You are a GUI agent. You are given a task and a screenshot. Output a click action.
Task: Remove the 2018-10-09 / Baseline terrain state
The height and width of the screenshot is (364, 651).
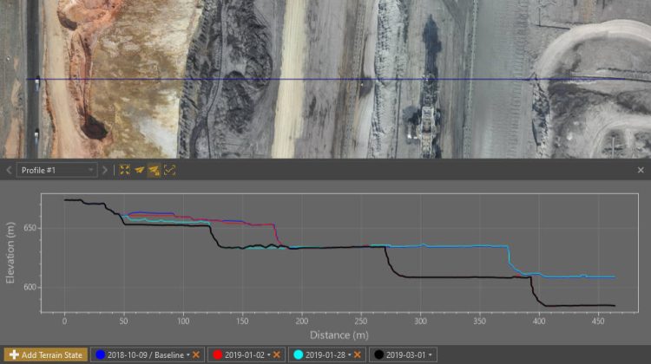(198, 354)
